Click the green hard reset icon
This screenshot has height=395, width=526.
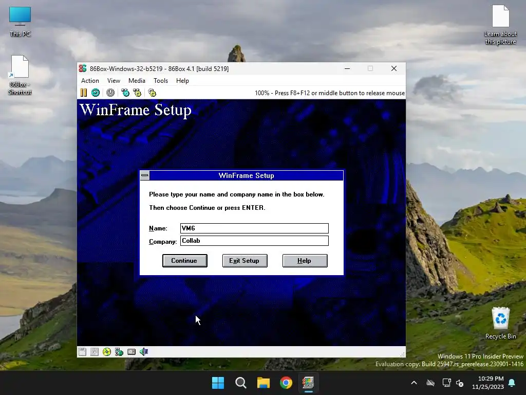tap(96, 93)
